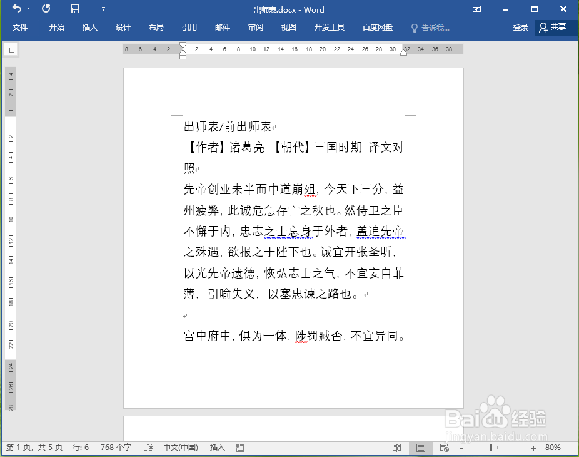Click the macro recording icon in status bar

(x=239, y=448)
